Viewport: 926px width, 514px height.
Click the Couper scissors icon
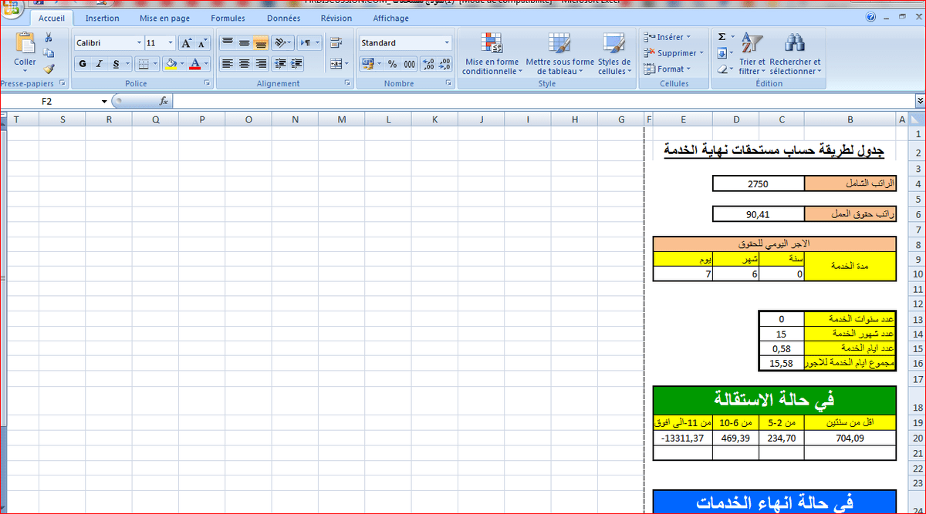pos(49,37)
